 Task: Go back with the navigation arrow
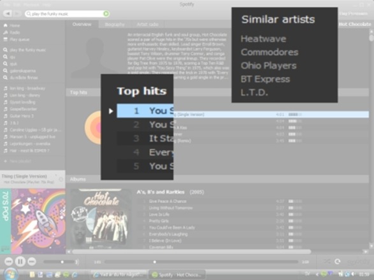click(8, 13)
